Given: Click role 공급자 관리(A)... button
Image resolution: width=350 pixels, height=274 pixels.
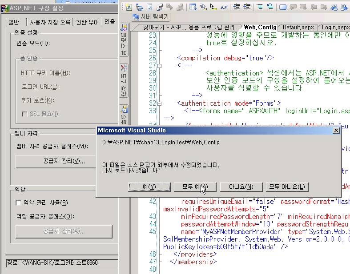Looking at the screenshot, I should point(64,231).
